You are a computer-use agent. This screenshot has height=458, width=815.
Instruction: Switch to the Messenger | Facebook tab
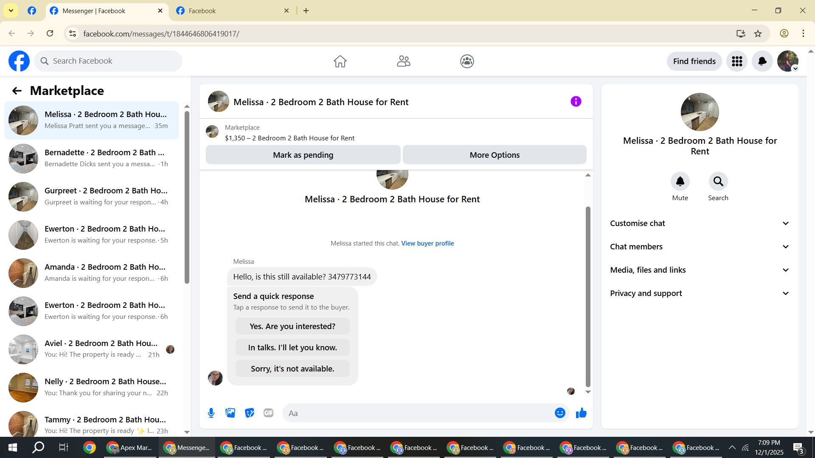[107, 11]
